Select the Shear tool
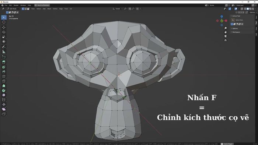The width and height of the screenshot is (258, 145). [x=4, y=109]
